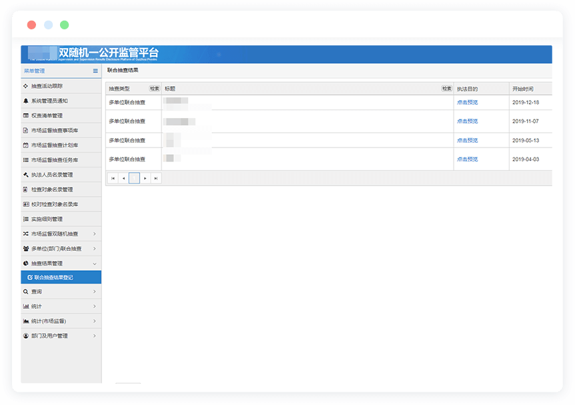Viewport: 575px width, 405px height.
Task: Click the list icon for 市场监督抽查任务库
Action: [x=26, y=160]
